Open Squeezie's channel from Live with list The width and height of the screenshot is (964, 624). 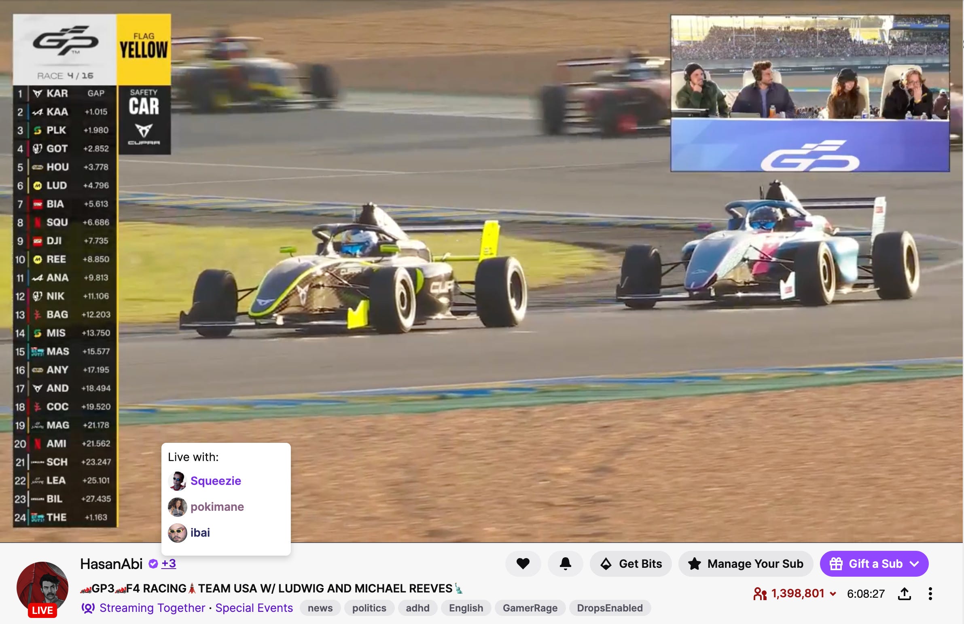216,481
